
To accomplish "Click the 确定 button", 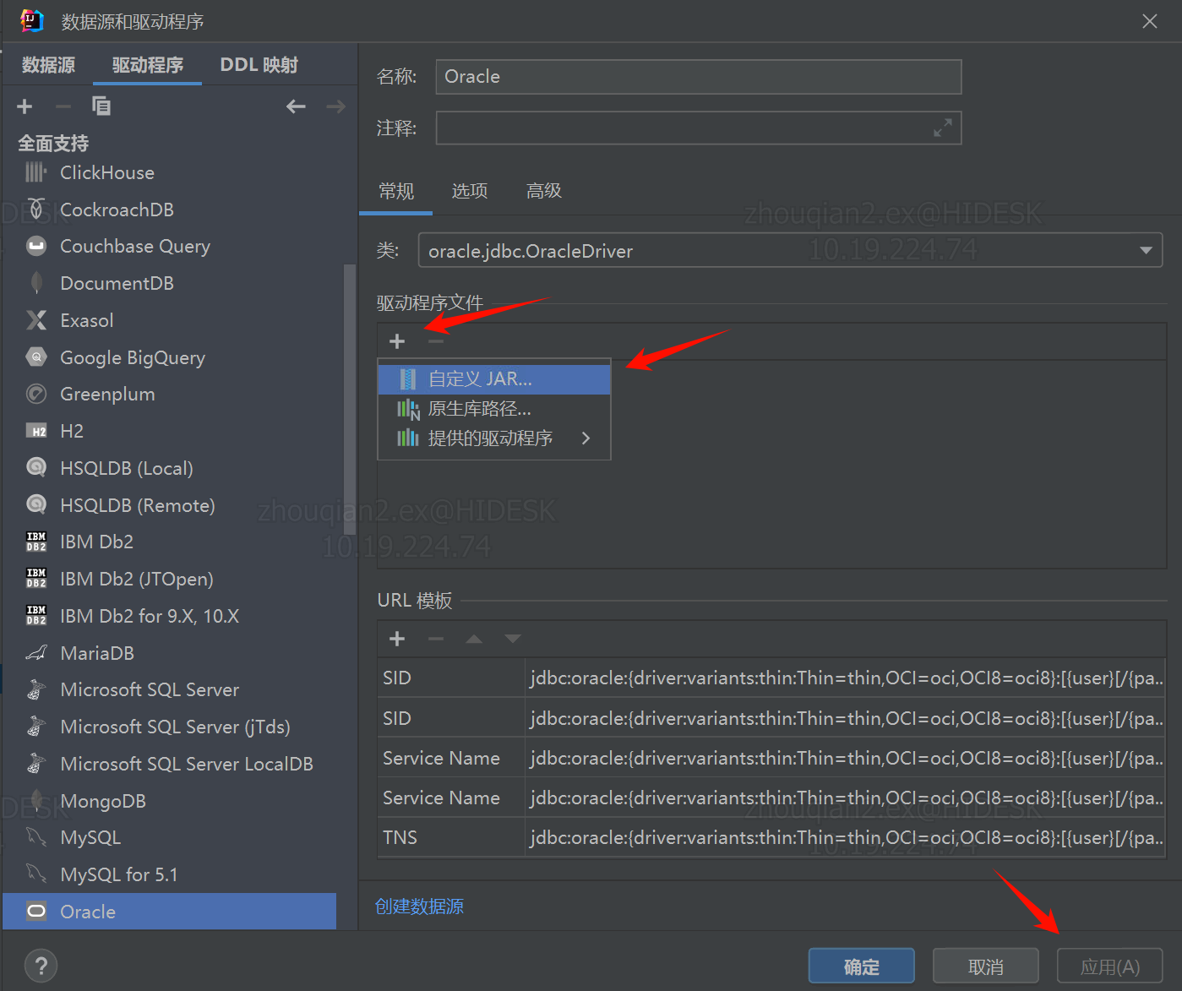I will click(x=861, y=966).
